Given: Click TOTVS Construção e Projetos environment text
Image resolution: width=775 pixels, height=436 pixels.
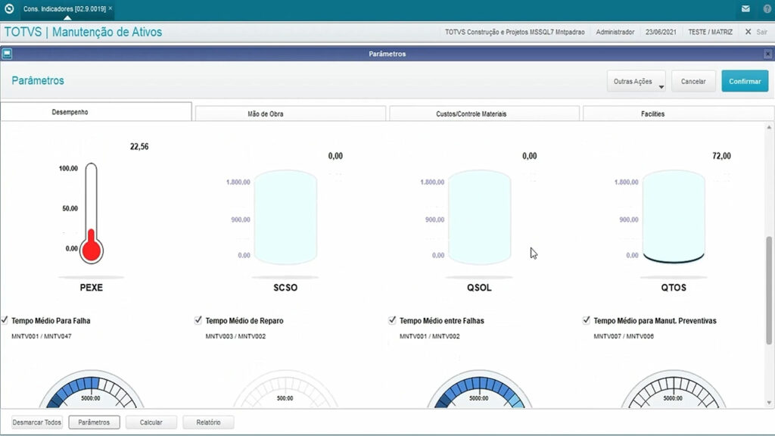Looking at the screenshot, I should (515, 32).
